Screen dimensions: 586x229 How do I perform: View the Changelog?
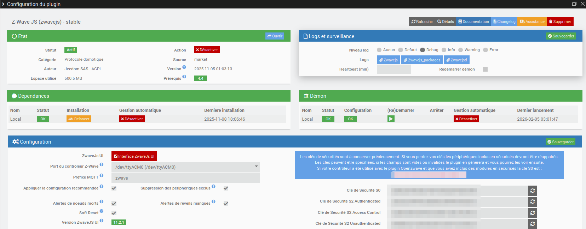tap(504, 22)
